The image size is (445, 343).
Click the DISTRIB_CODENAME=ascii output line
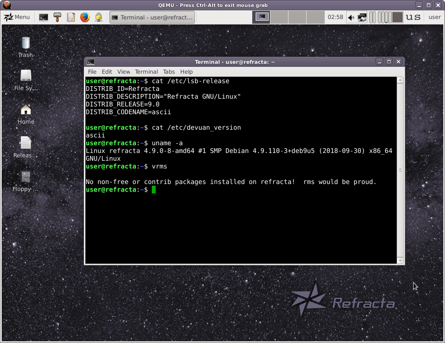128,112
